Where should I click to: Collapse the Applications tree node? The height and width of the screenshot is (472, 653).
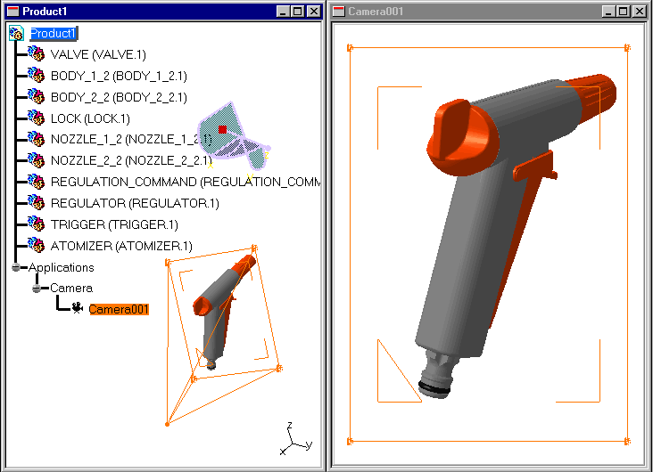(16, 267)
